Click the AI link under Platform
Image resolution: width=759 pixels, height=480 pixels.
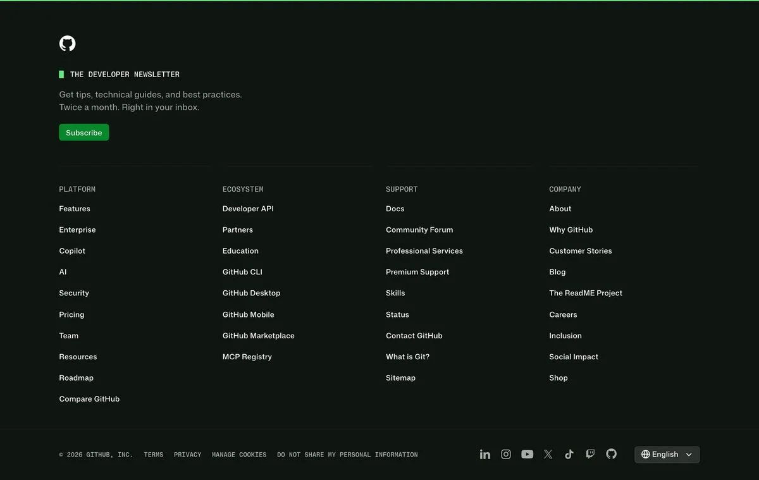coord(63,272)
